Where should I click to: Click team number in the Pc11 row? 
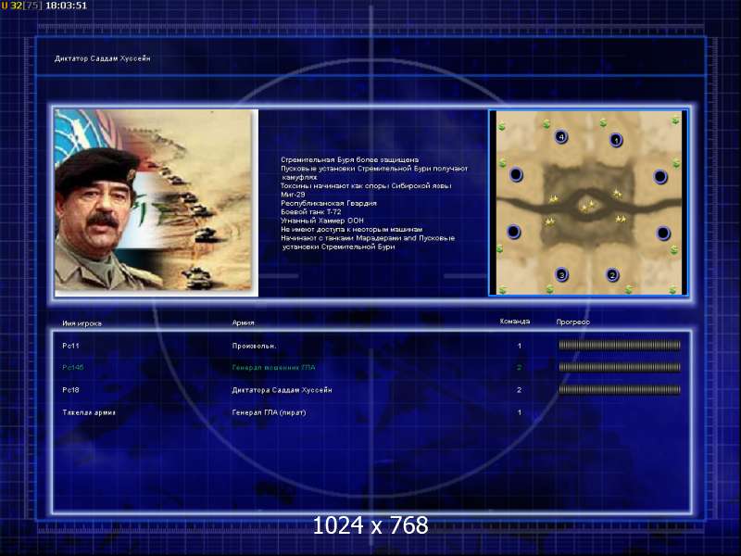(x=520, y=346)
